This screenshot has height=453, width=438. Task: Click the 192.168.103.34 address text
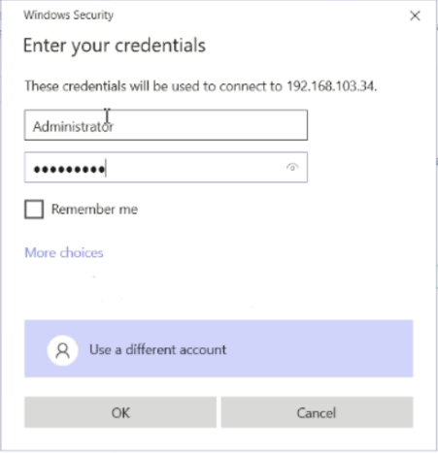(x=332, y=86)
